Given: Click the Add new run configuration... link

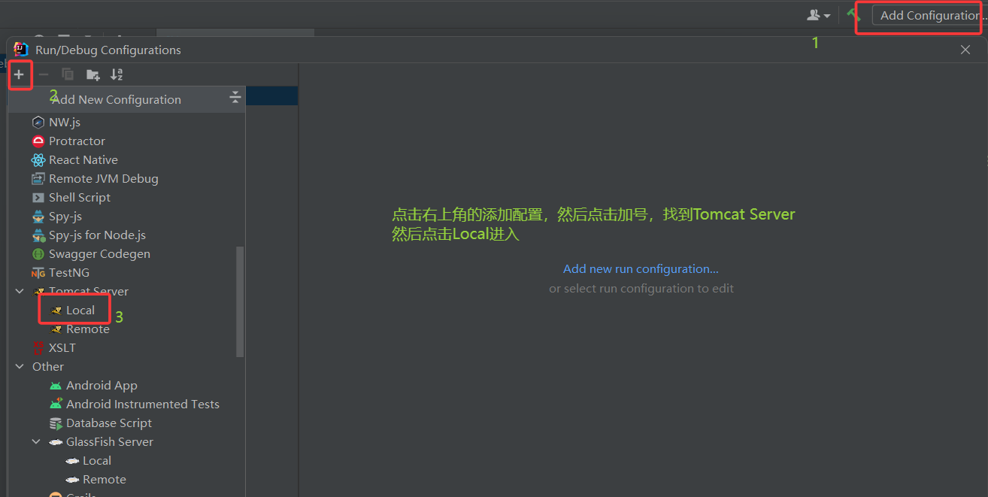Looking at the screenshot, I should click(641, 268).
